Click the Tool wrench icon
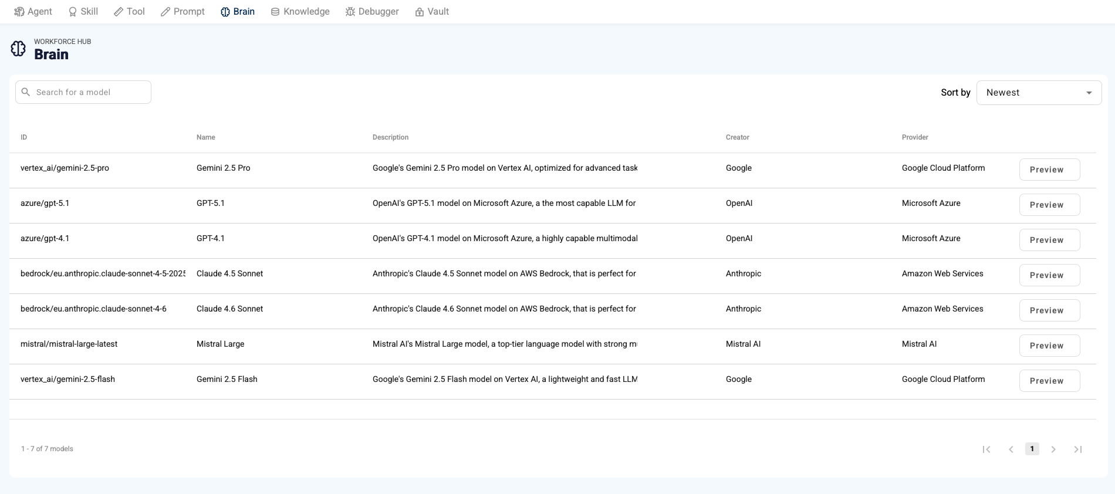 click(119, 12)
